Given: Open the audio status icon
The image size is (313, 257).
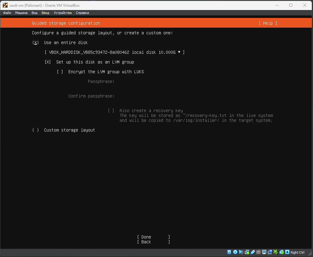Looking at the screenshot, I should [x=241, y=252].
